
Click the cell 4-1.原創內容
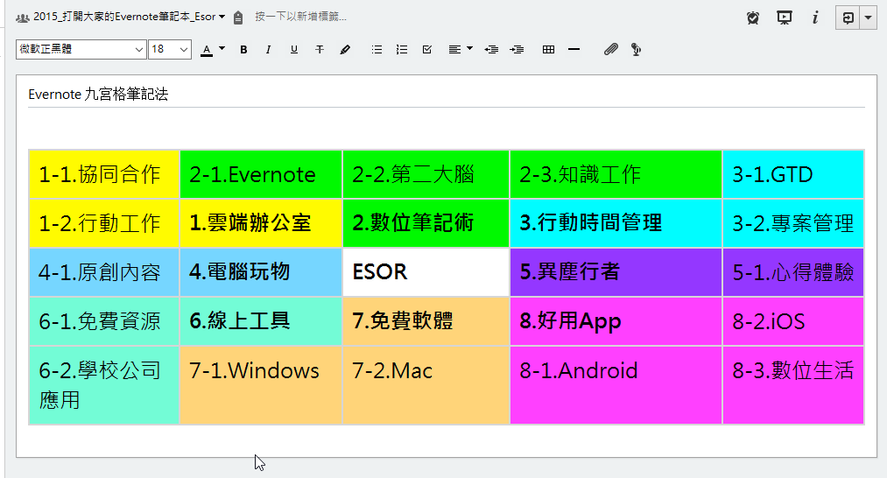point(104,272)
